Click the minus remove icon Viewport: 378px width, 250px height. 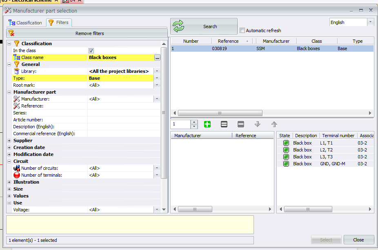point(241,124)
